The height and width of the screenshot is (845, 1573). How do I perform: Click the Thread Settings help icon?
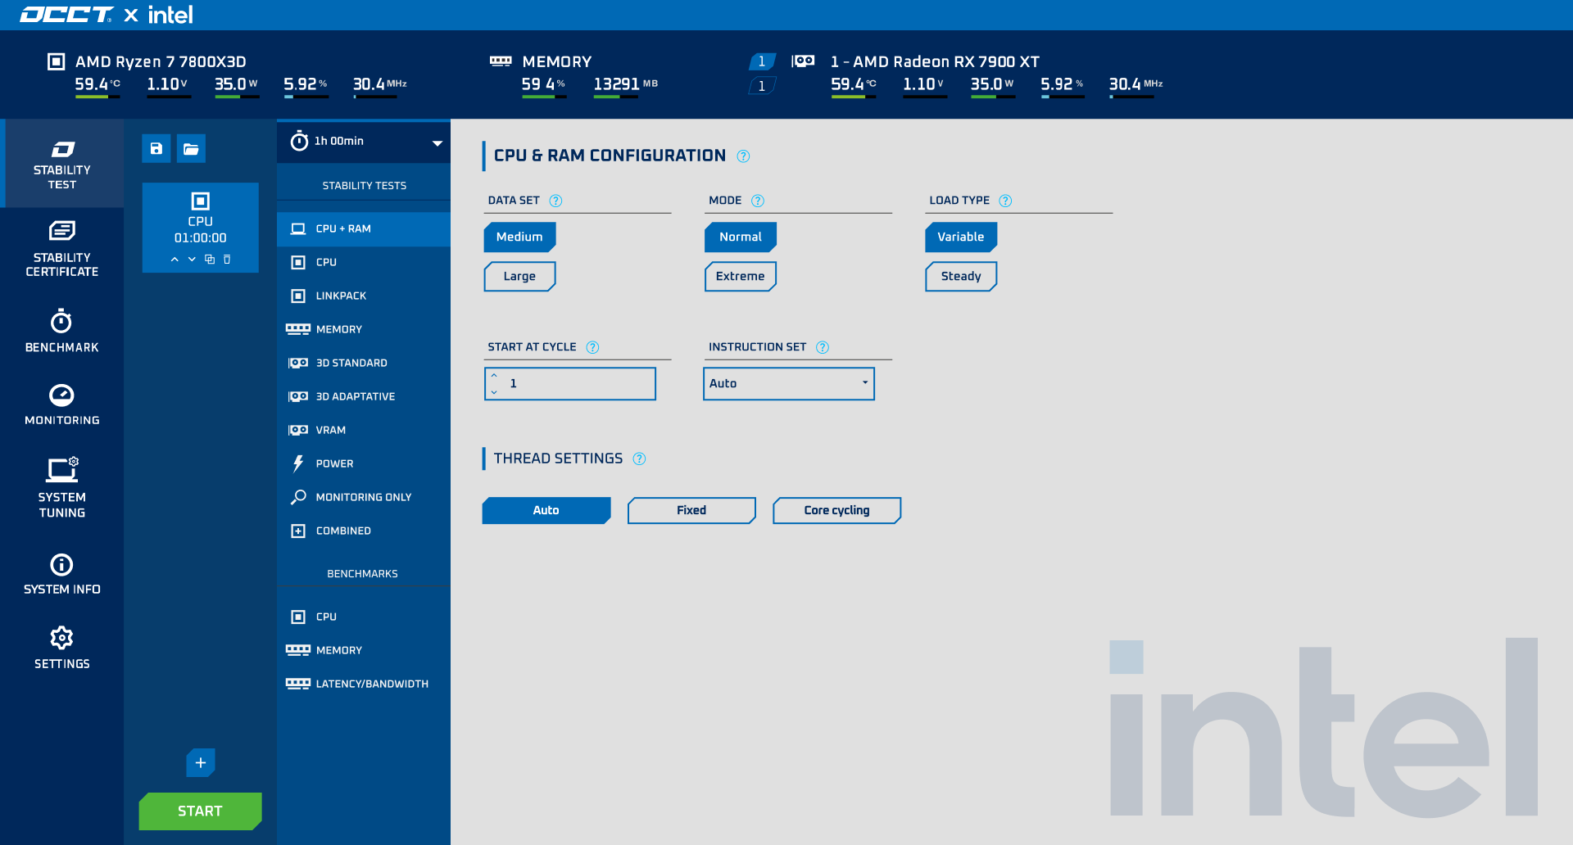[x=640, y=459]
